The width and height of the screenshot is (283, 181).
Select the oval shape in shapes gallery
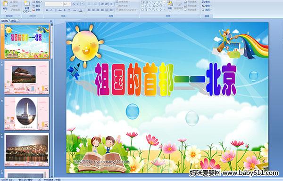click(160, 2)
